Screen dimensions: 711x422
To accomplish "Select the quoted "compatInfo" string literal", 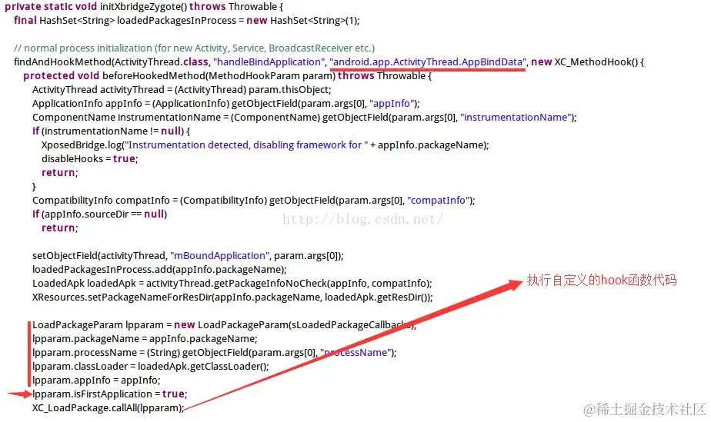I will tap(438, 201).
